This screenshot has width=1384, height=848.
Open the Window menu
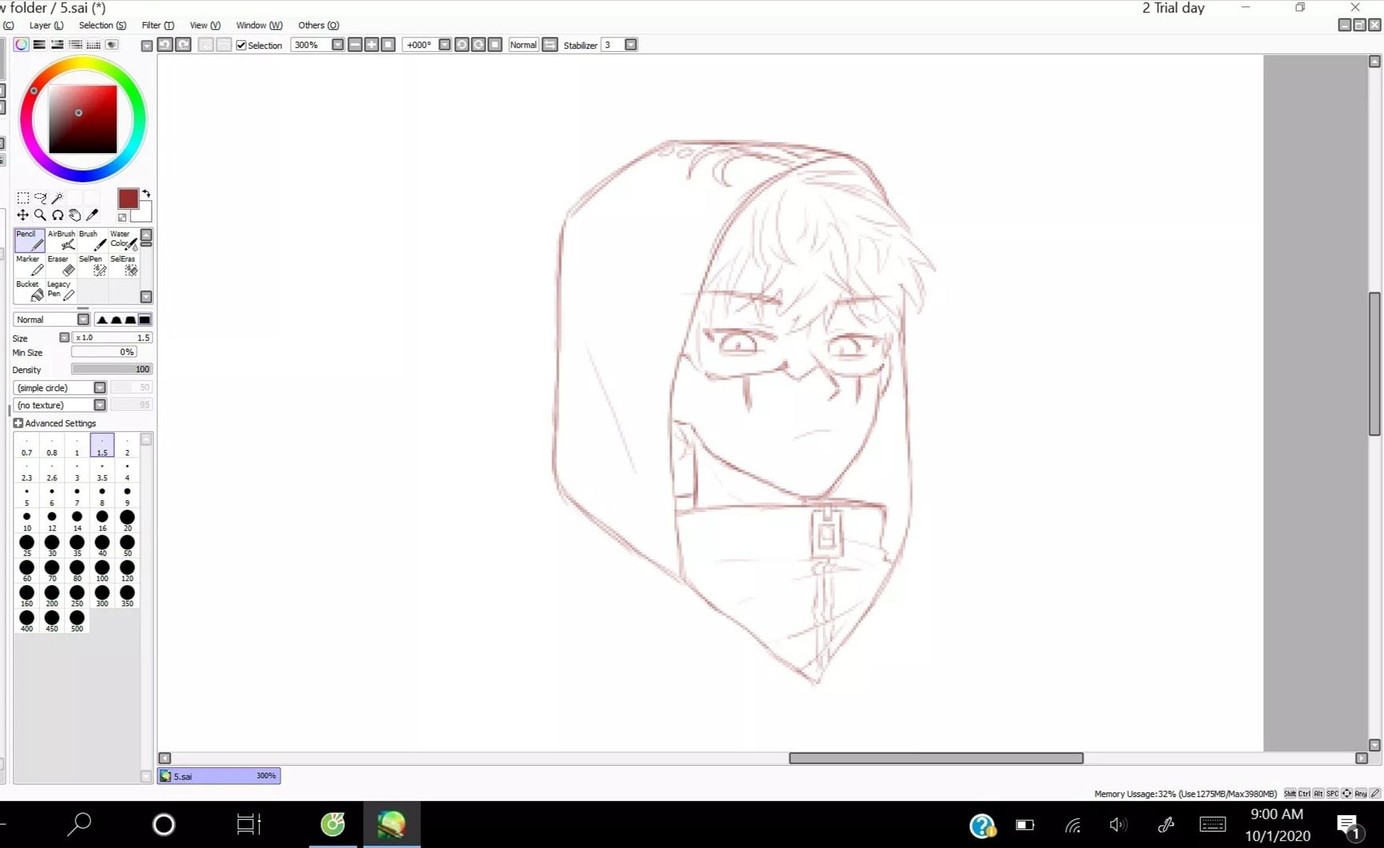tap(259, 25)
